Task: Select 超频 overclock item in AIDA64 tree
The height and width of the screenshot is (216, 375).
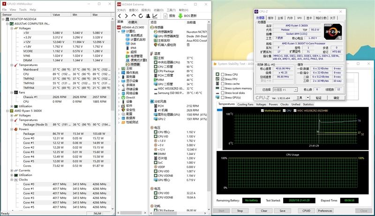Action: click(134, 52)
